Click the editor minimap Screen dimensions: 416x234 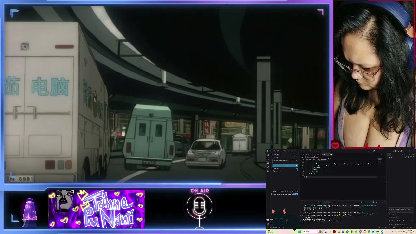pos(381,161)
